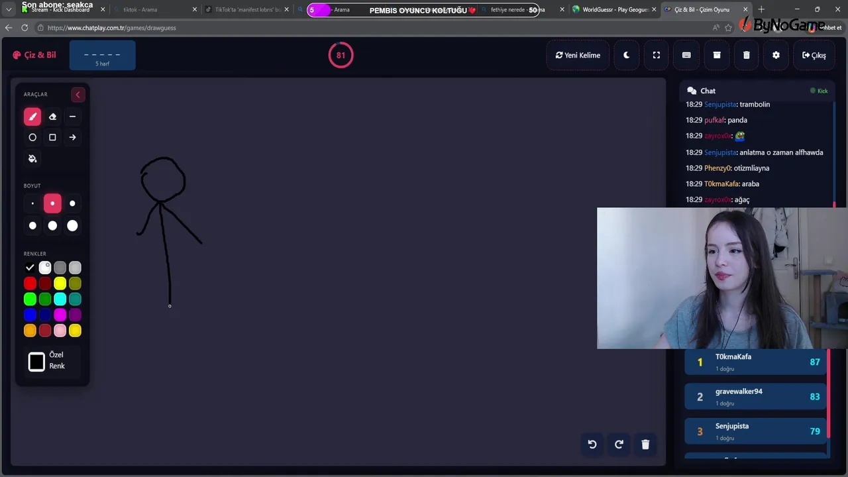Bookmark this page star icon
Image resolution: width=848 pixels, height=477 pixels.
tap(729, 28)
